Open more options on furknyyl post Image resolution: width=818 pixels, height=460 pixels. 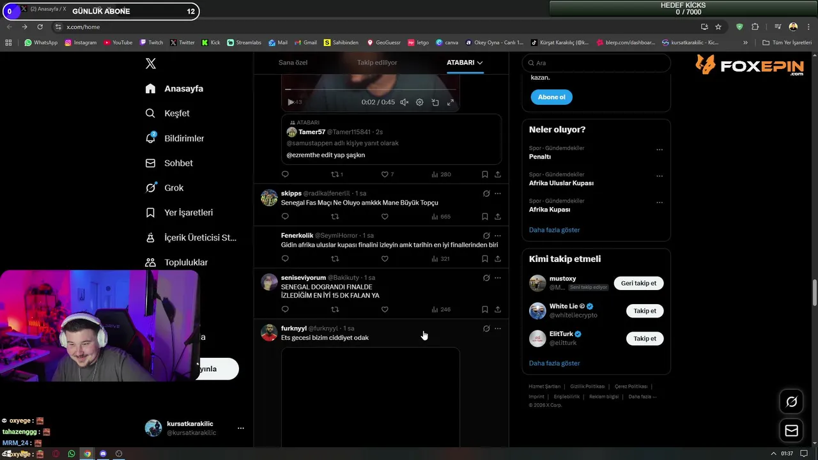coord(497,328)
